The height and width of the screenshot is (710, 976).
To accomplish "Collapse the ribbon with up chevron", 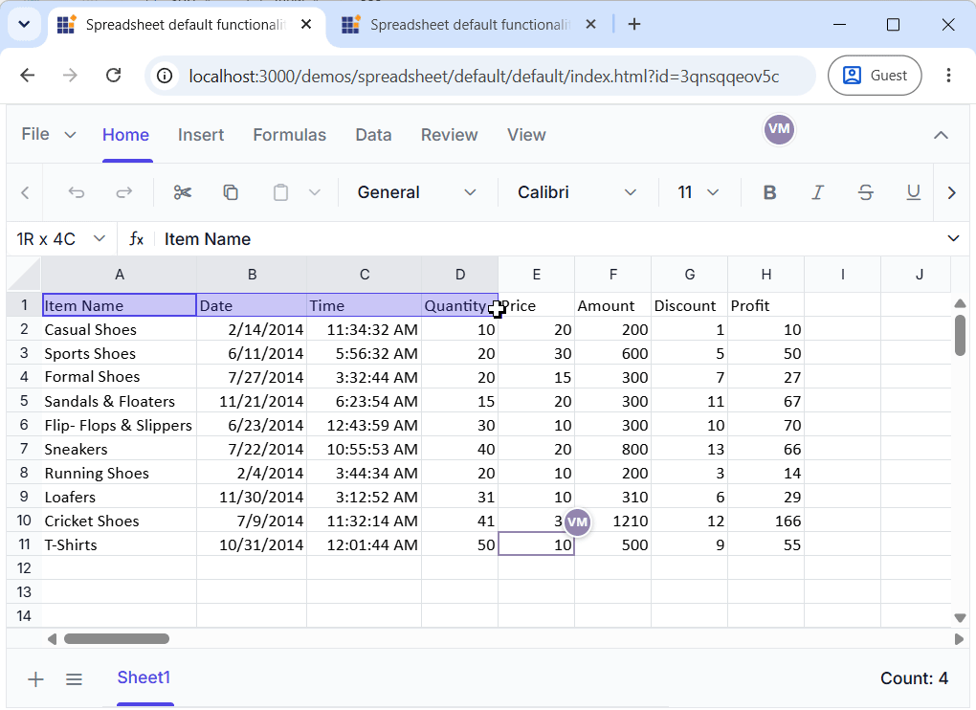I will click(942, 135).
